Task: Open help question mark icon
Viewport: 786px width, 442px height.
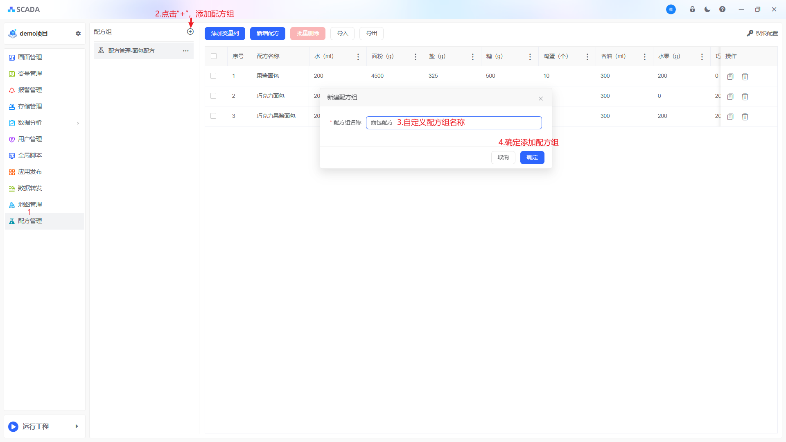Action: (x=722, y=9)
